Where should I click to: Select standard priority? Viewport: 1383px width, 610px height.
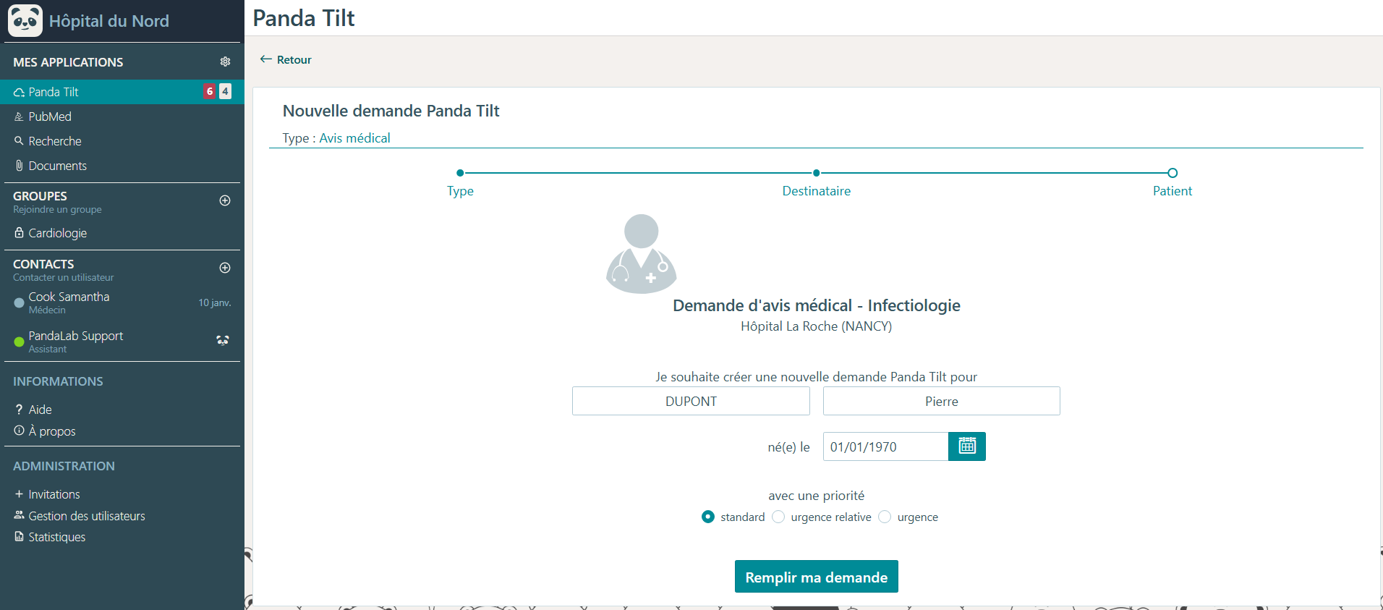pyautogui.click(x=708, y=517)
